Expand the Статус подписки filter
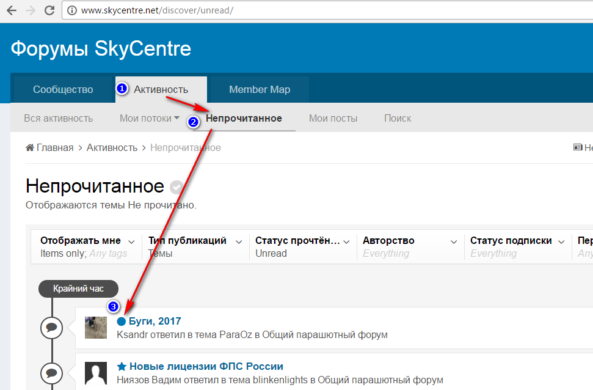Screen dimensions: 593x390 [x=517, y=246]
